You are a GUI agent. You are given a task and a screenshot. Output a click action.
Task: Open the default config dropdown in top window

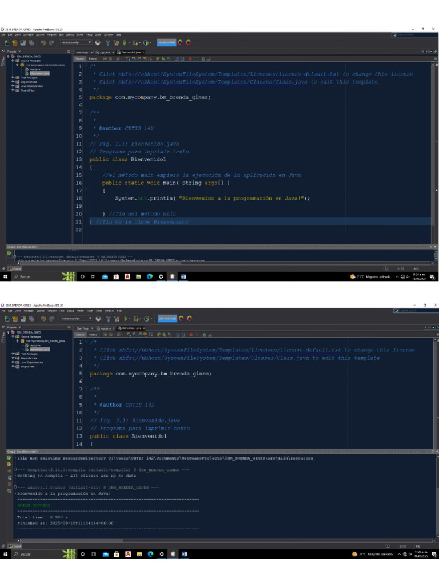click(x=76, y=42)
